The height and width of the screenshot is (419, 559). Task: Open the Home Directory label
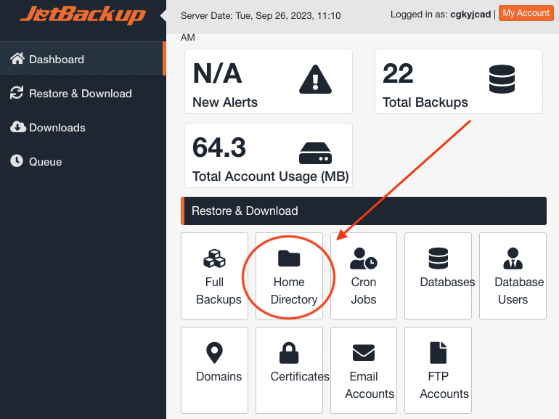(x=294, y=290)
